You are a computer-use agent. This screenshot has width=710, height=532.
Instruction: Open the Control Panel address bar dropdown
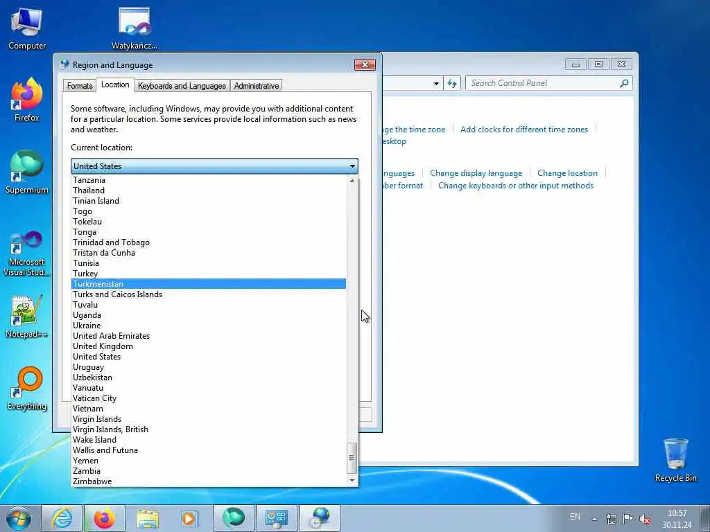[x=436, y=83]
